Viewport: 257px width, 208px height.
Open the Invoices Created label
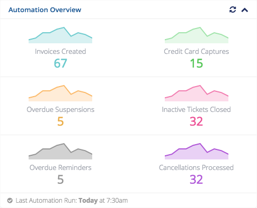coord(60,52)
